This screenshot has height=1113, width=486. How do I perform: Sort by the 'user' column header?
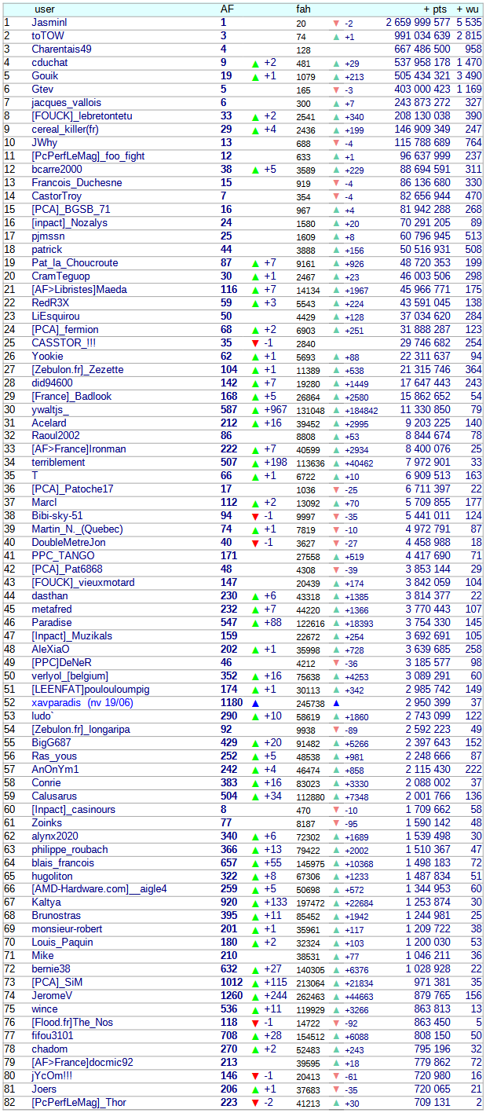(x=46, y=9)
